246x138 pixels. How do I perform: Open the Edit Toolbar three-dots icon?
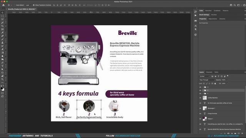[x=2, y=83]
